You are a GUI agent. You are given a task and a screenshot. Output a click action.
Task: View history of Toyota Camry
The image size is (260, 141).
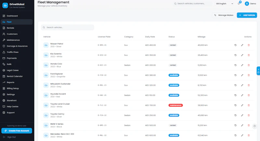235,115
